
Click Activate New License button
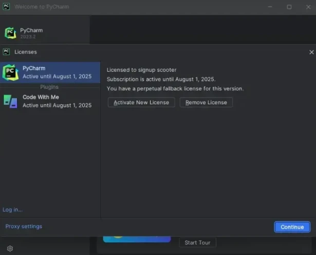pyautogui.click(x=141, y=103)
